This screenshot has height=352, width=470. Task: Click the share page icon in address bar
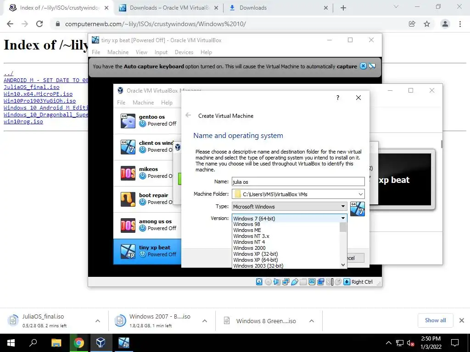click(x=412, y=24)
